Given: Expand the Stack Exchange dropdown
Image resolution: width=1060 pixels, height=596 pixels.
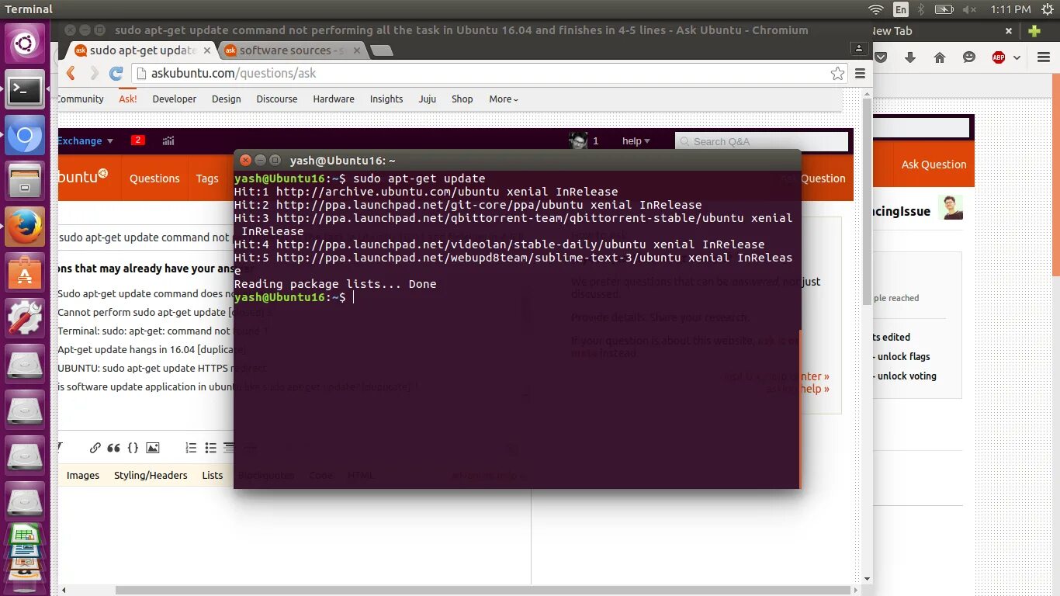Looking at the screenshot, I should [85, 140].
